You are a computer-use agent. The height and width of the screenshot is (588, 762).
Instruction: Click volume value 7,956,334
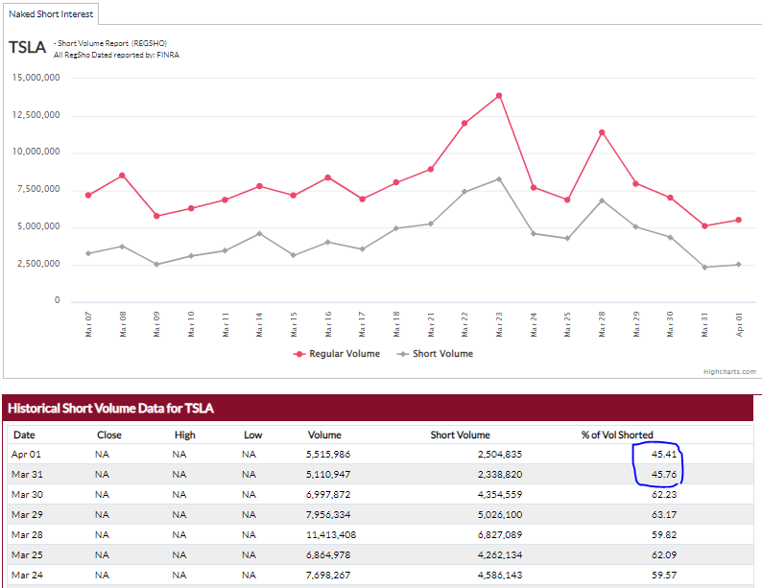[328, 515]
